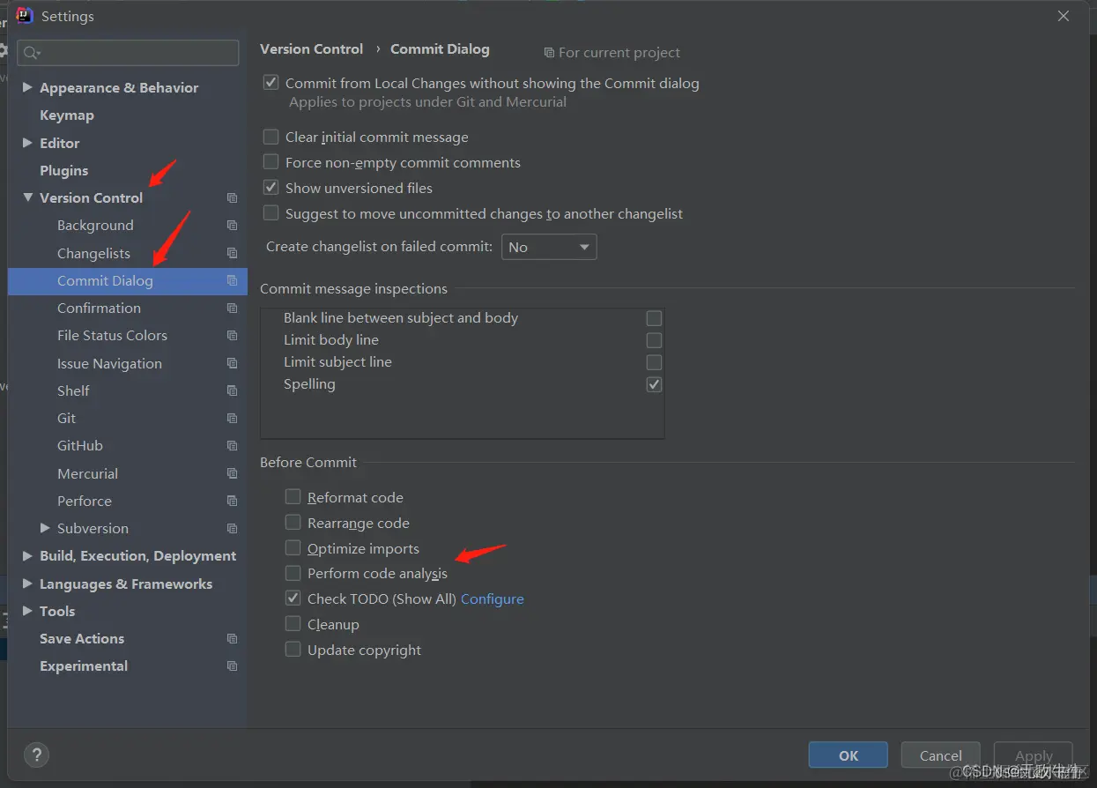The image size is (1097, 788).
Task: Expand the Editor section
Action: [26, 143]
